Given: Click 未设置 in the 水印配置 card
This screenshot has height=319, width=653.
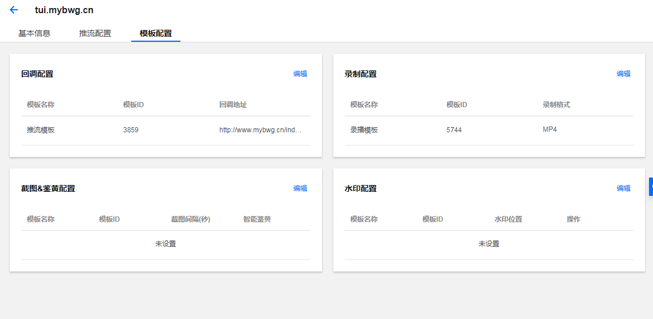Looking at the screenshot, I should click(x=489, y=244).
